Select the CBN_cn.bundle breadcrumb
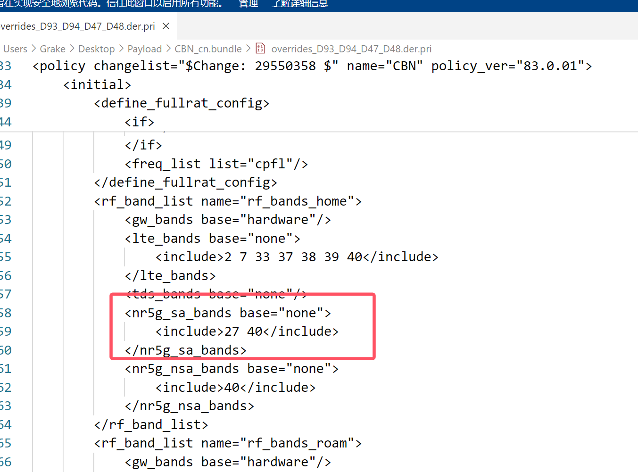638x472 pixels. click(208, 49)
